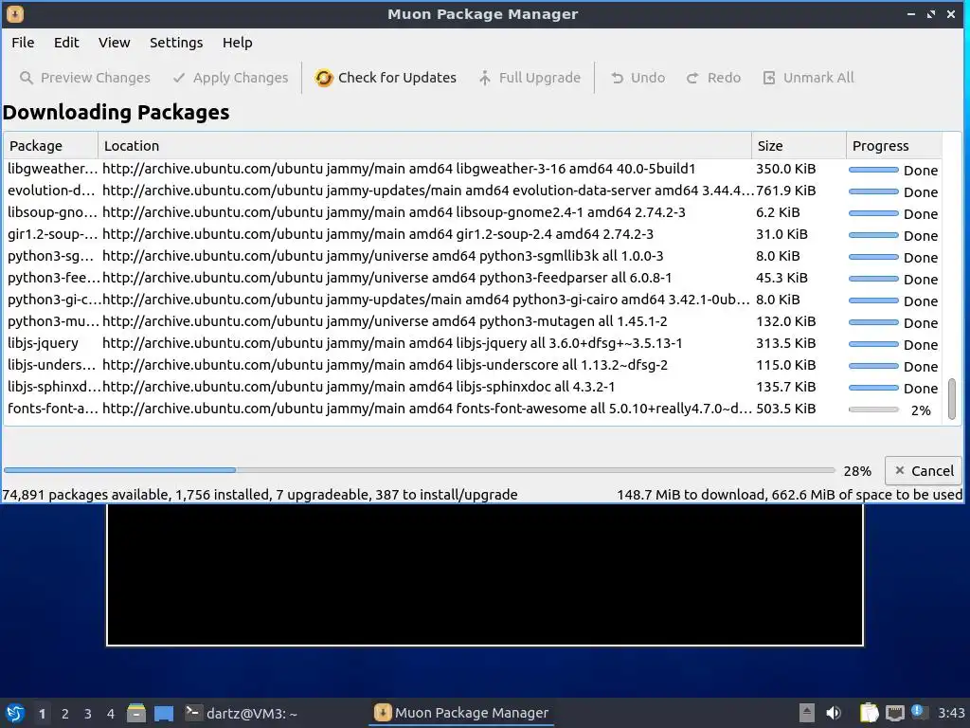The width and height of the screenshot is (970, 728).
Task: Switch to the dartz@VM3 terminal task
Action: tap(242, 713)
